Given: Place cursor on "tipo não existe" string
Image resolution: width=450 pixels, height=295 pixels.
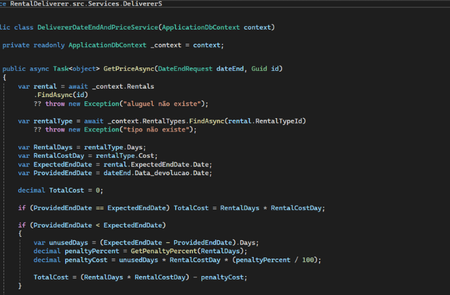Looking at the screenshot, I should (x=157, y=129).
